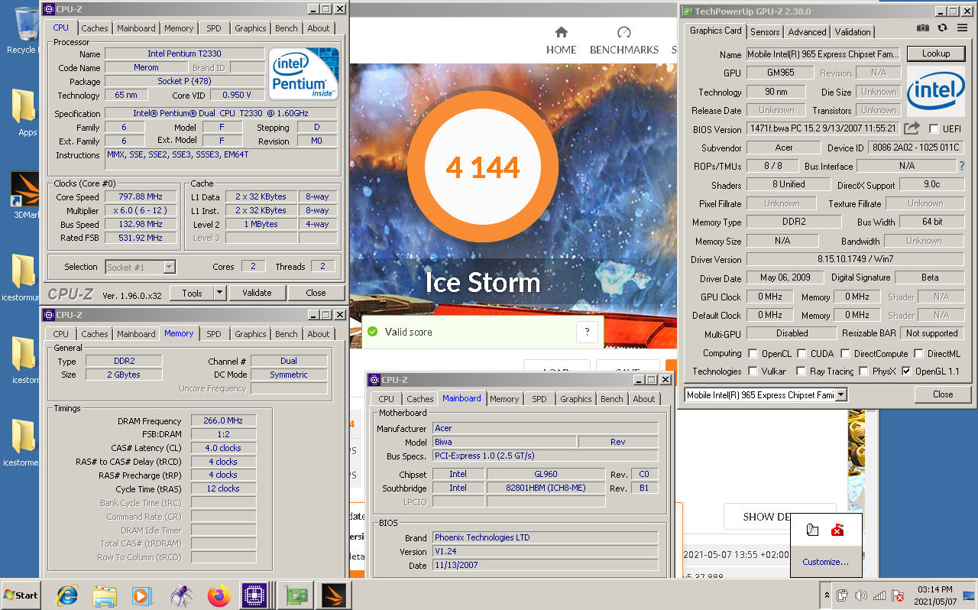
Task: Click the network signal tray icon
Action: coord(879,595)
